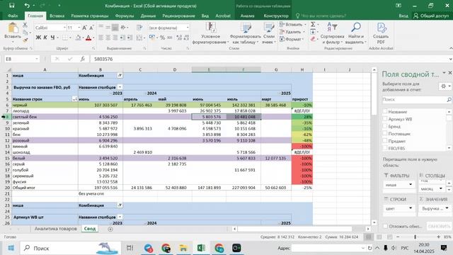This screenshot has width=453, height=255.
Task: Click the zoom slider in status bar
Action: click(x=415, y=237)
